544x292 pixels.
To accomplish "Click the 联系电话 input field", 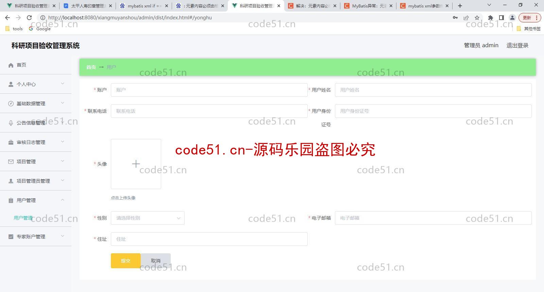I will tap(209, 111).
